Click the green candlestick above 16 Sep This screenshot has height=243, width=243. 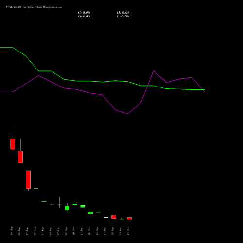(90, 213)
